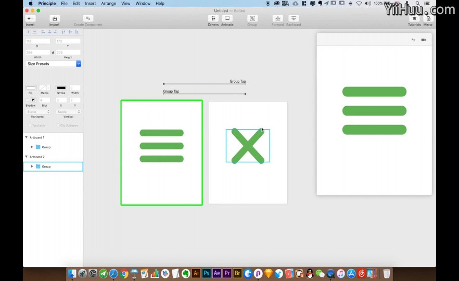Click the Import toolbar icon
Viewport: 459px width, 281px height.
point(55,18)
